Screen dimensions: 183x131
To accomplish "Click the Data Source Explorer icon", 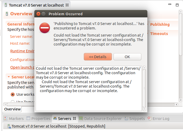I will coord(81,118).
